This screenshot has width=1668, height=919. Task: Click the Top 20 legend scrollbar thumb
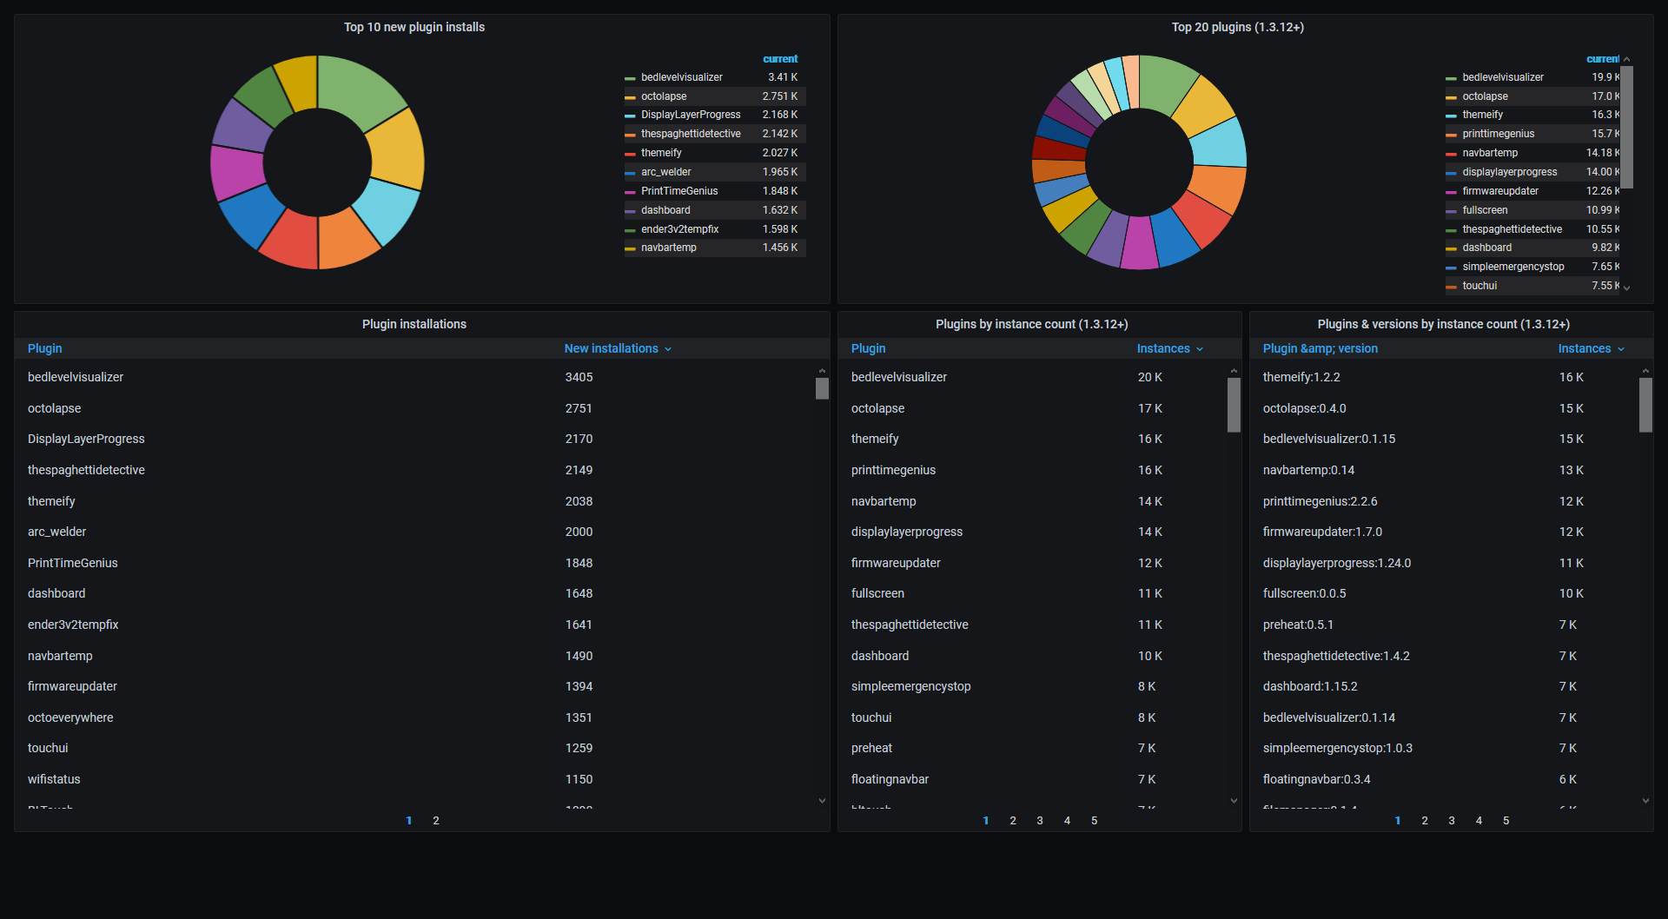tap(1626, 127)
